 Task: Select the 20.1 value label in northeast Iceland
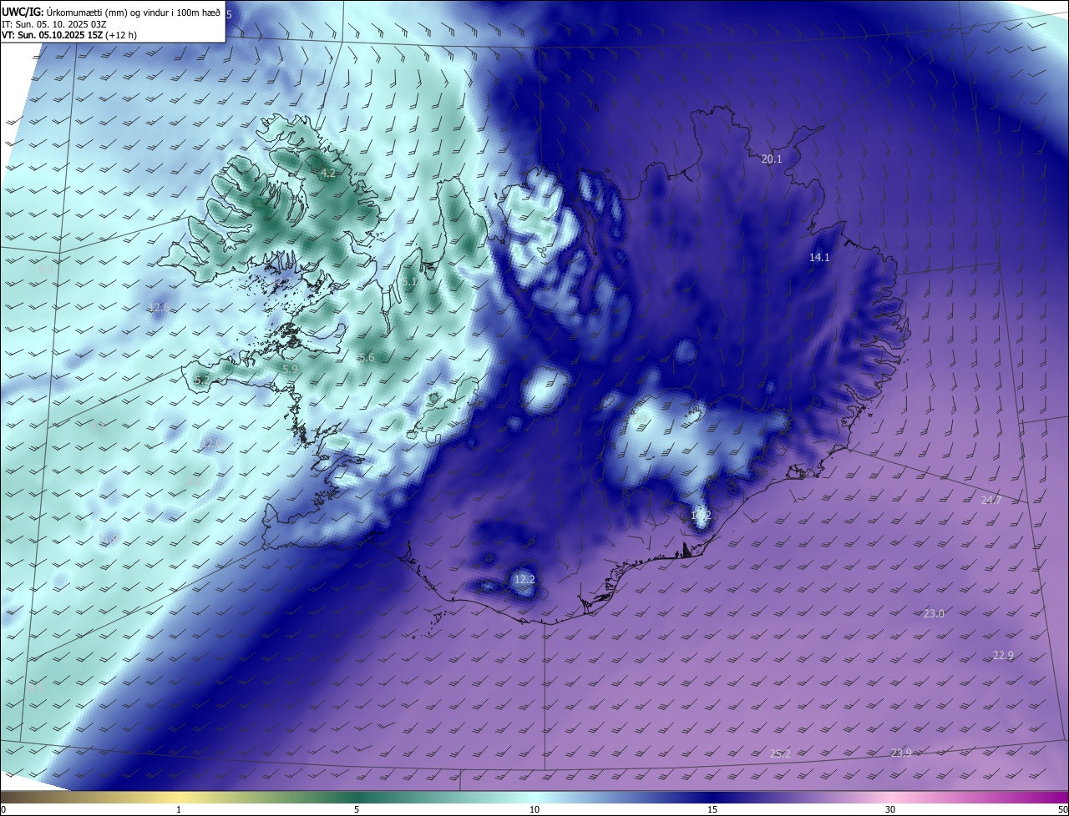point(772,159)
